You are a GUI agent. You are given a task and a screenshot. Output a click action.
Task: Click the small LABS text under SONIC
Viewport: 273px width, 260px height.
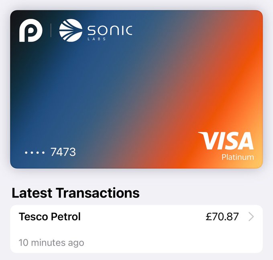pos(109,39)
